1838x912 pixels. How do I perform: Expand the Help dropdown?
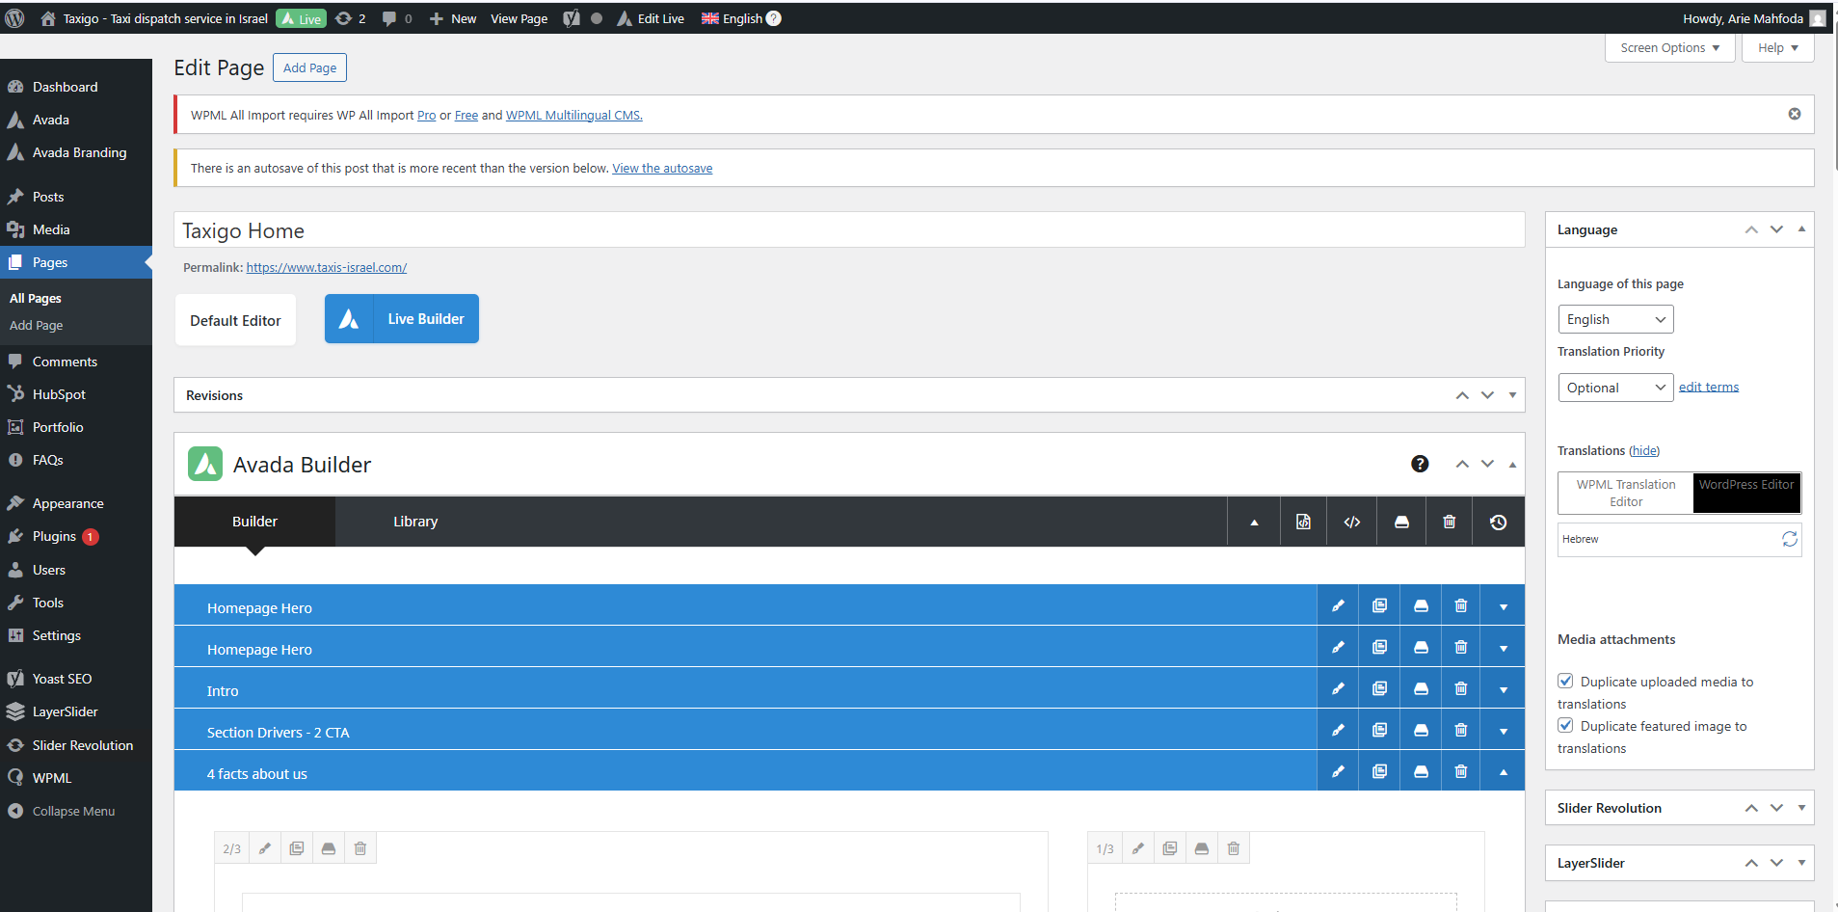tap(1777, 48)
